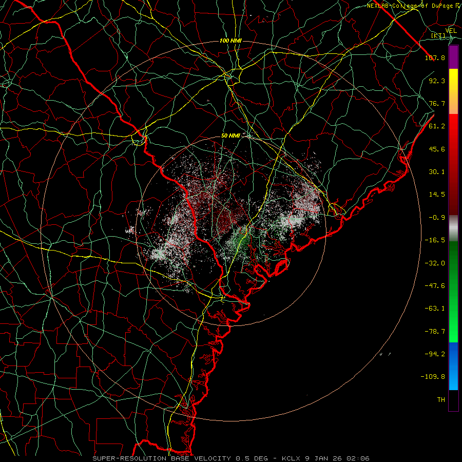Pick the gray near-zero band on color bar
Image resolution: width=462 pixels, height=462 pixels.
[x=453, y=228]
